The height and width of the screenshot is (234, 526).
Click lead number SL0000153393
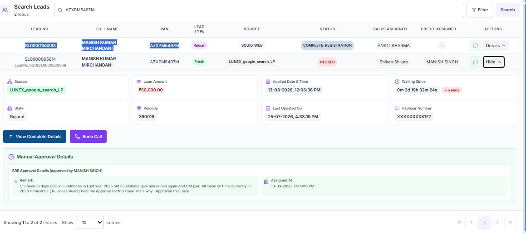tap(40, 46)
